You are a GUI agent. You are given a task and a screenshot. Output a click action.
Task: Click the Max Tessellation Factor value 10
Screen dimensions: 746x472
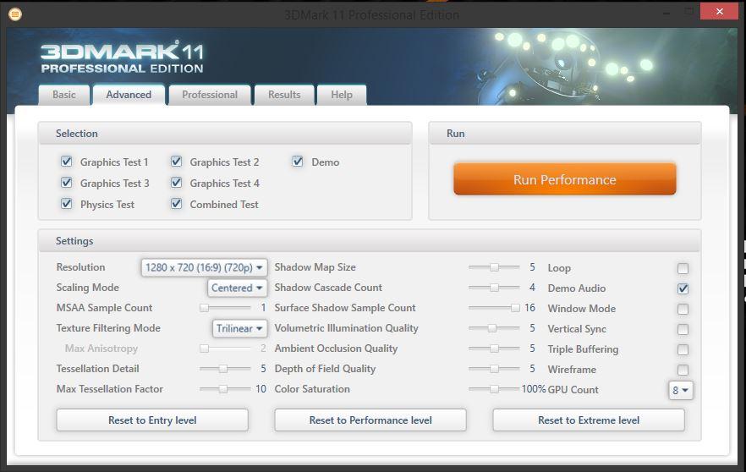pyautogui.click(x=261, y=389)
